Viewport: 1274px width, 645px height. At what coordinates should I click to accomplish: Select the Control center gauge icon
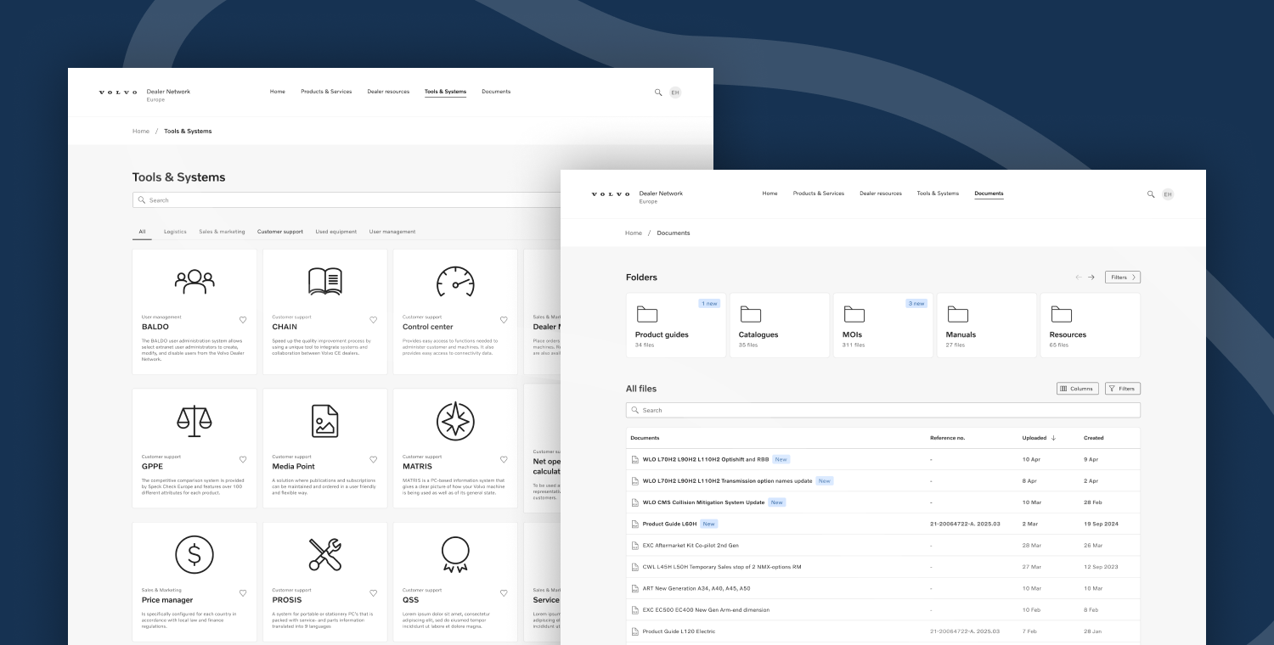pos(455,281)
